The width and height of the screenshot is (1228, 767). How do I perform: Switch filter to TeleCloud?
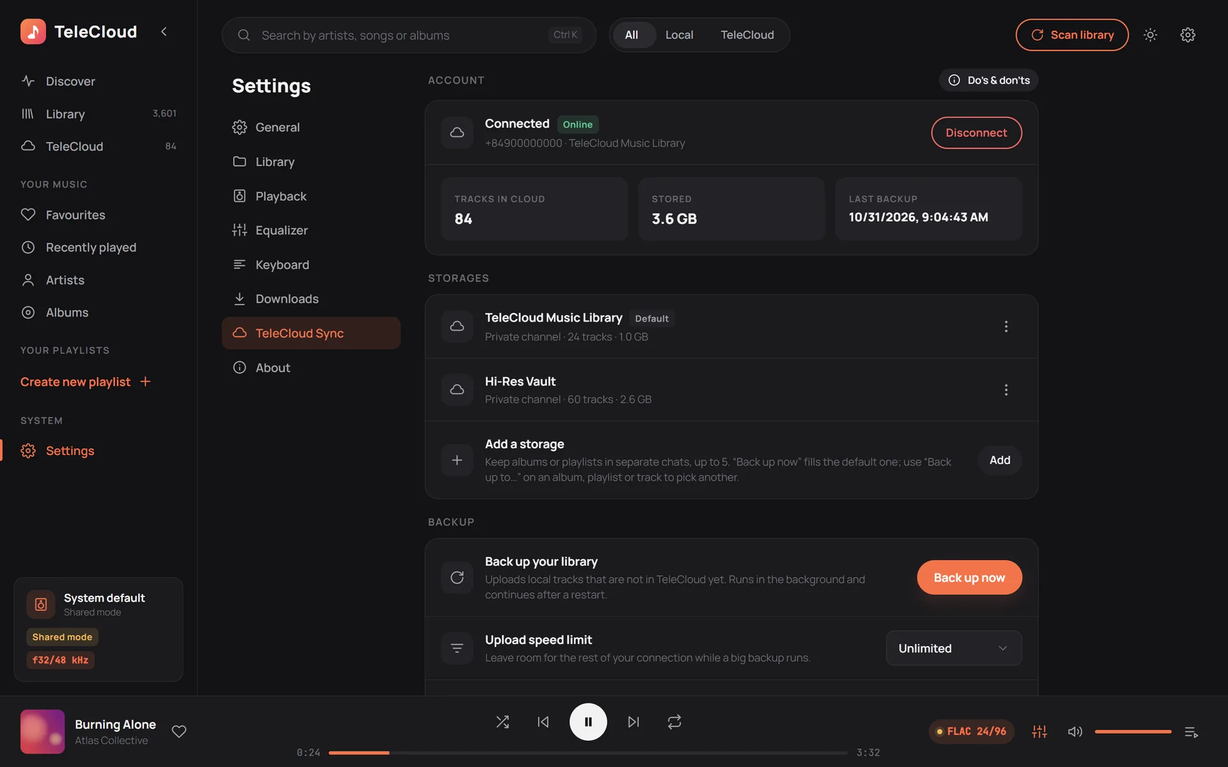(x=747, y=35)
